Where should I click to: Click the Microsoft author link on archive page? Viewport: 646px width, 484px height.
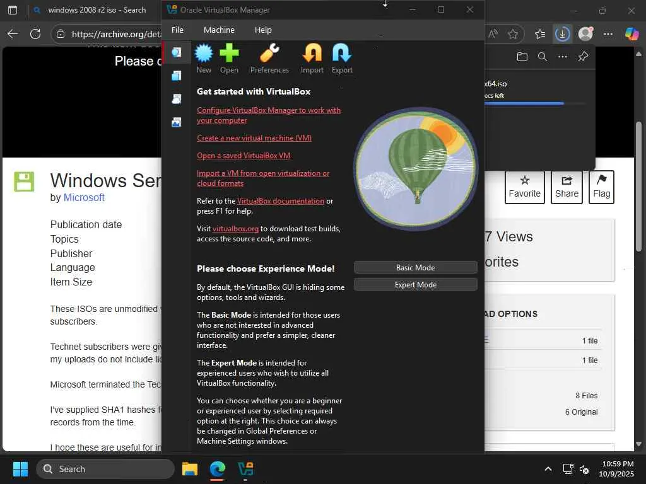(84, 197)
